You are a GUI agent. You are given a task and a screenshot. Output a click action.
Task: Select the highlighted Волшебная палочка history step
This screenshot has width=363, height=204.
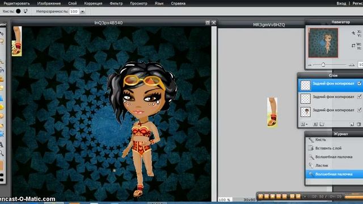coord(334,174)
